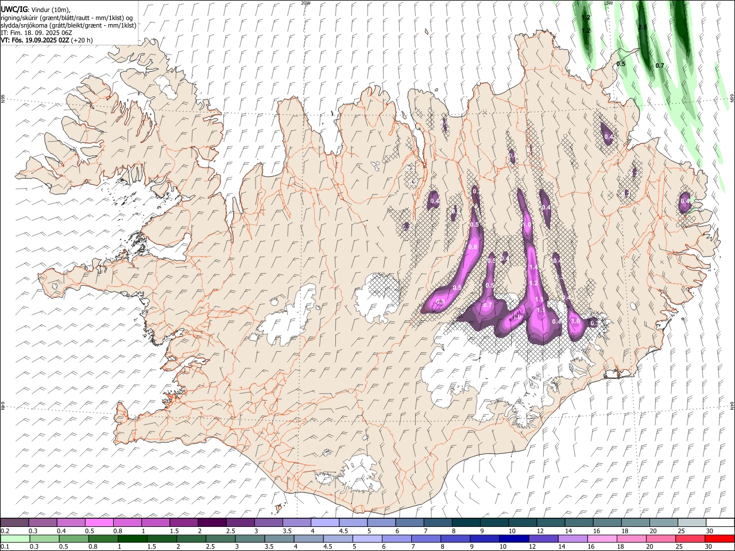The width and height of the screenshot is (735, 551).
Task: Click the white '0.8' value on the map
Action: (x=473, y=247)
